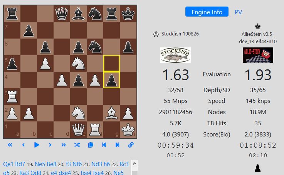
Task: Click the copy documents icon below board
Action: [x=91, y=145]
